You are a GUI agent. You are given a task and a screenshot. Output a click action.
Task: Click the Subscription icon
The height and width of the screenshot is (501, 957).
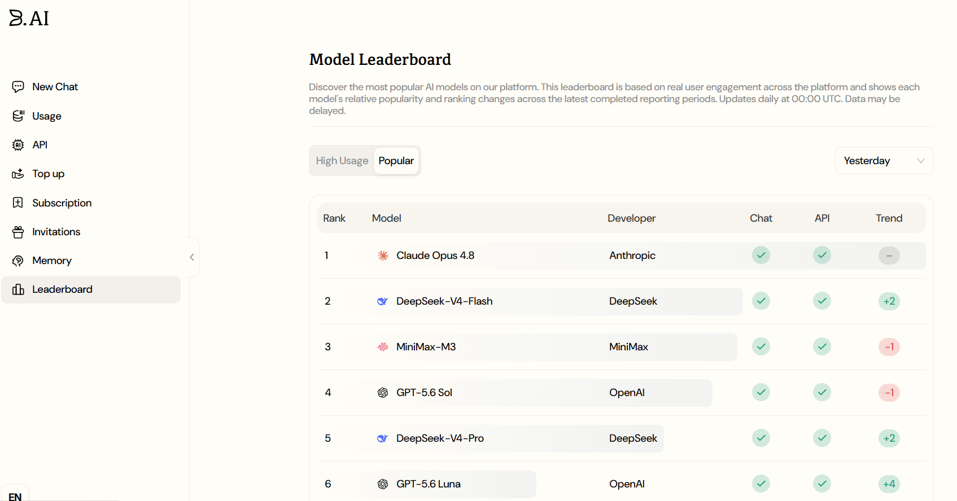click(x=18, y=203)
